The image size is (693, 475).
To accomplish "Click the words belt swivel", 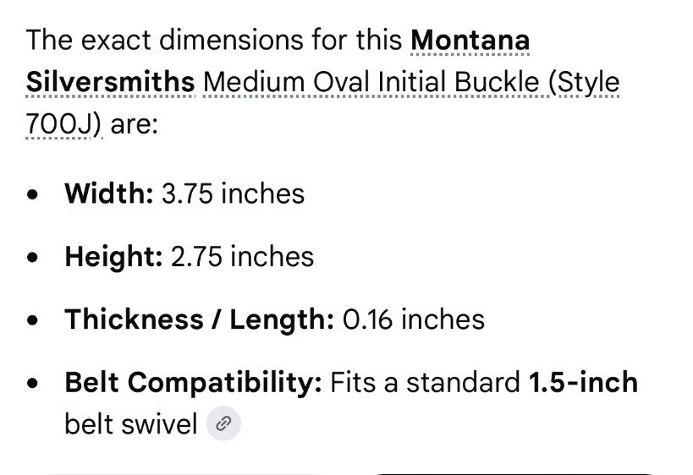I will pyautogui.click(x=131, y=423).
